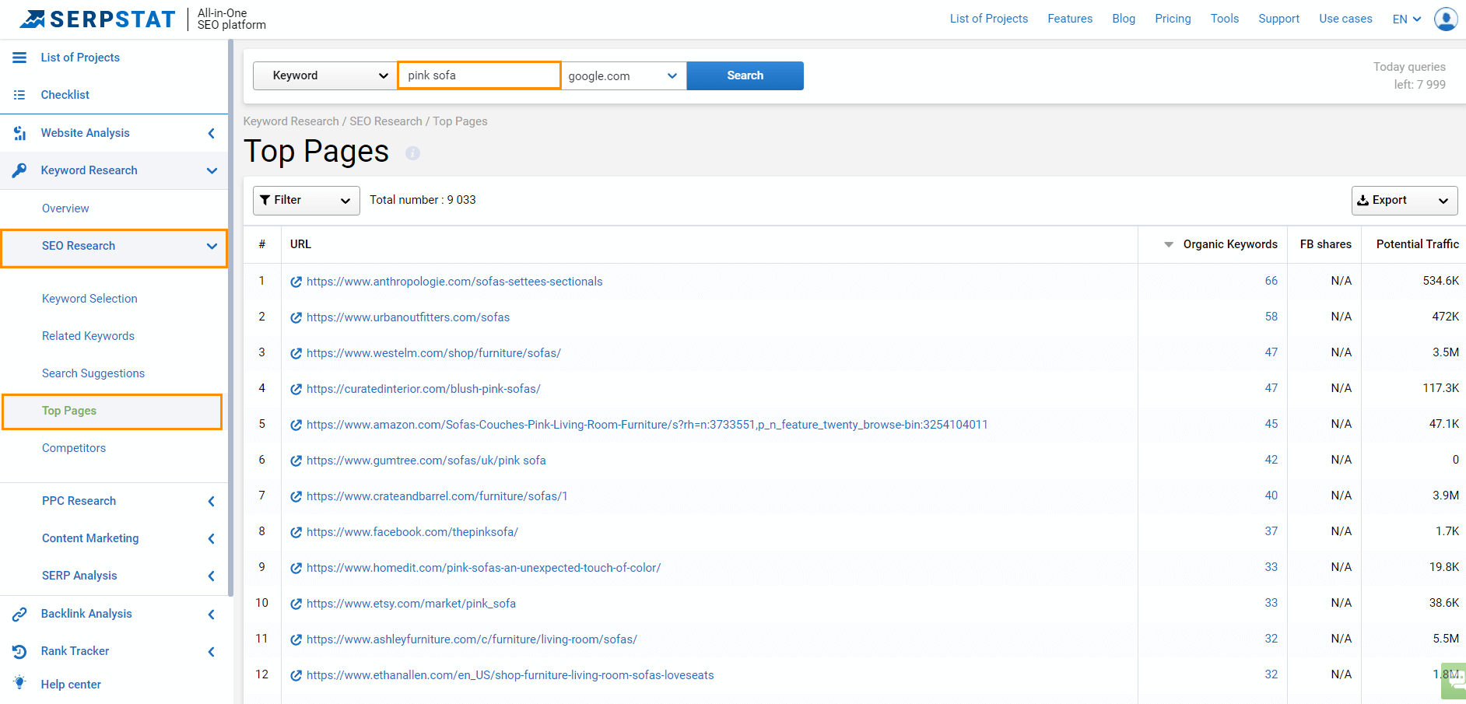Open Features in the top navigation
This screenshot has height=704, width=1466.
(x=1070, y=19)
